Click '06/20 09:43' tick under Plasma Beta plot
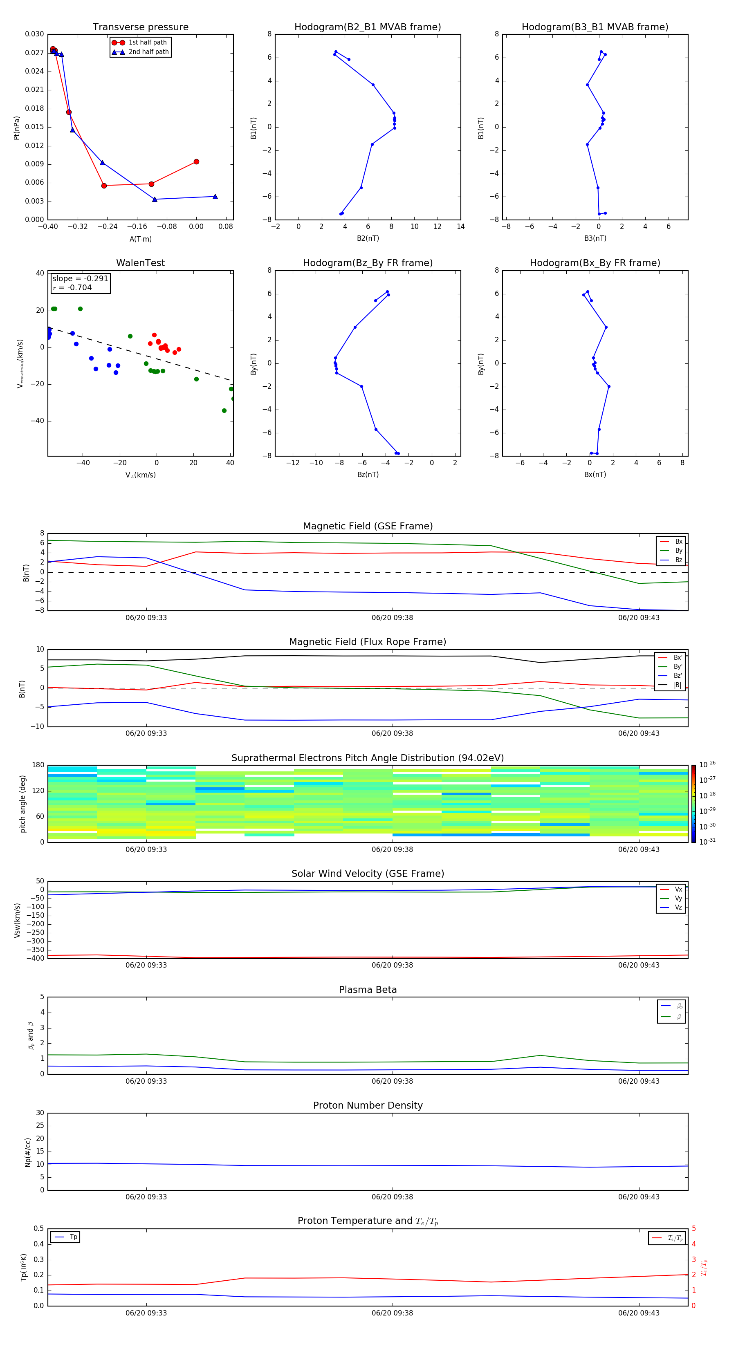736x1349 pixels. tap(639, 1081)
